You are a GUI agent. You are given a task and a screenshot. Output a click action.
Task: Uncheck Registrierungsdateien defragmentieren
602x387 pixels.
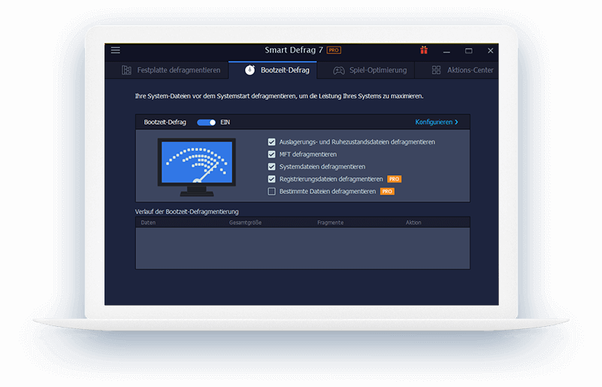tap(272, 180)
